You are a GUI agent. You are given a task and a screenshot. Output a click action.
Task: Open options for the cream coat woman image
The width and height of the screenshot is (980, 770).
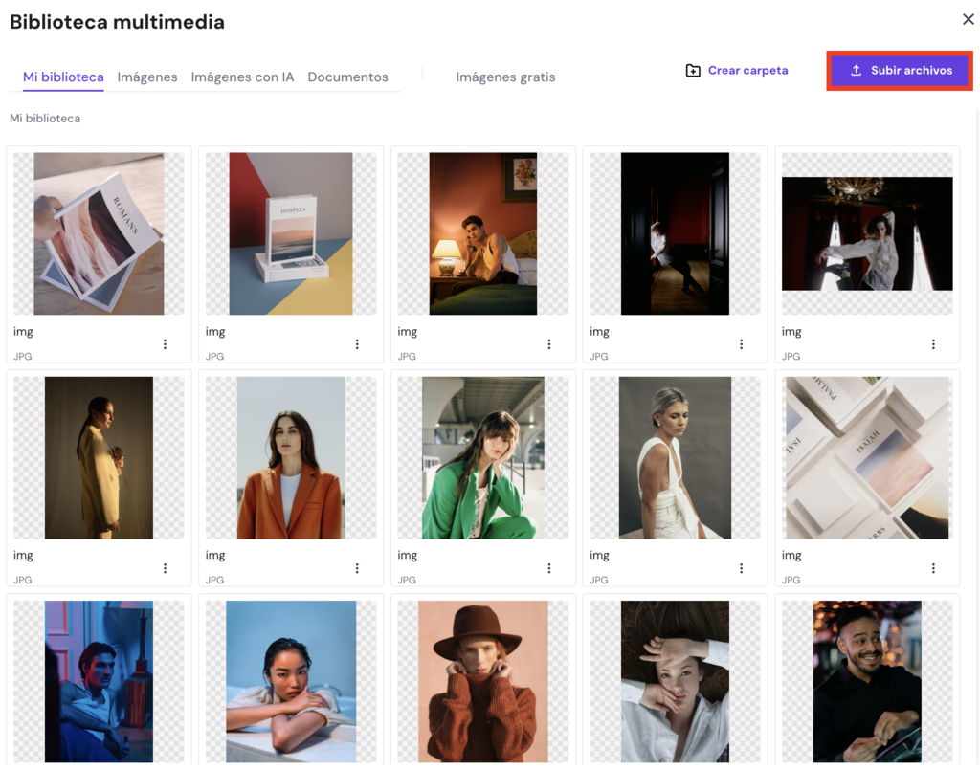[165, 567]
